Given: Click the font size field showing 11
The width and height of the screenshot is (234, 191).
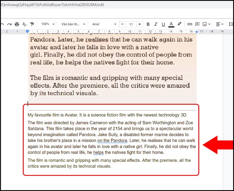Looking at the screenshot, I should click(131, 24).
